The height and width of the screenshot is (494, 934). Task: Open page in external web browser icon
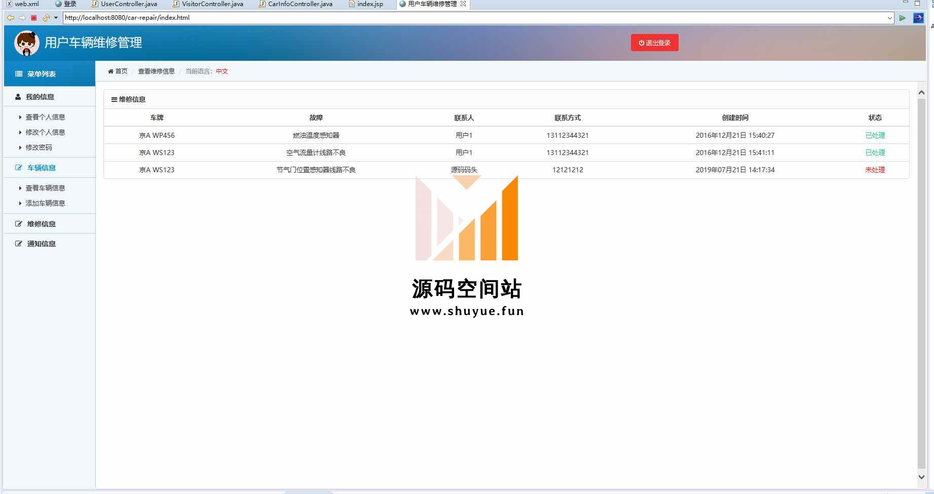tap(918, 18)
